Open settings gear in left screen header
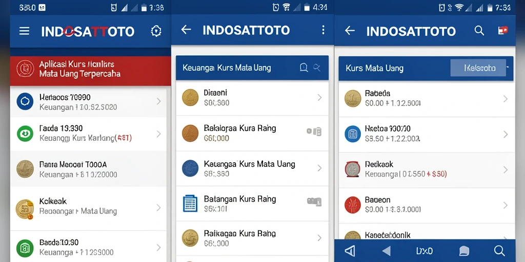 click(156, 31)
